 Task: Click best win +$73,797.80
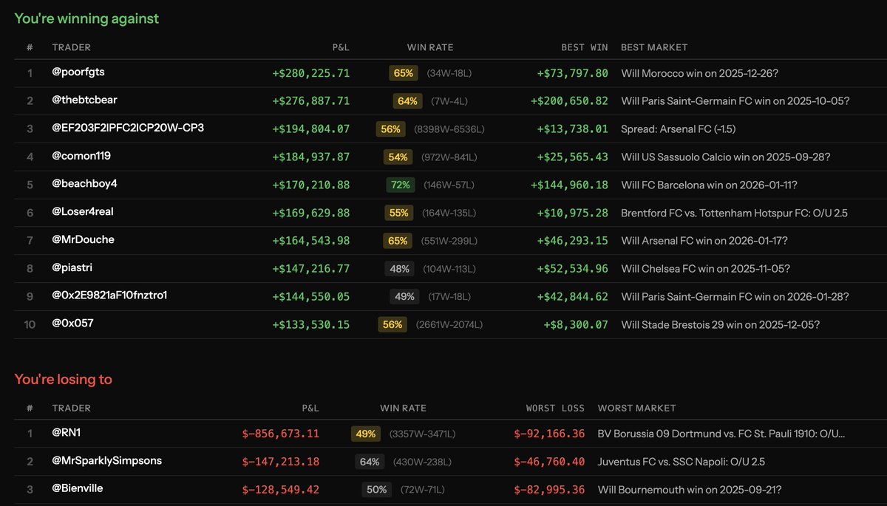point(573,73)
